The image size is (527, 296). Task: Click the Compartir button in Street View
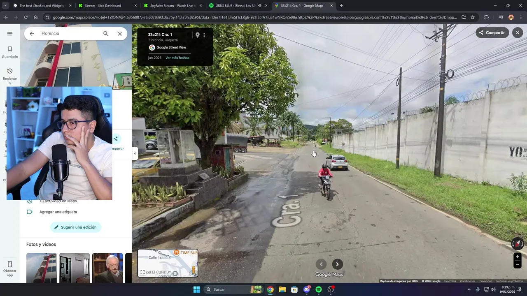[492, 33]
